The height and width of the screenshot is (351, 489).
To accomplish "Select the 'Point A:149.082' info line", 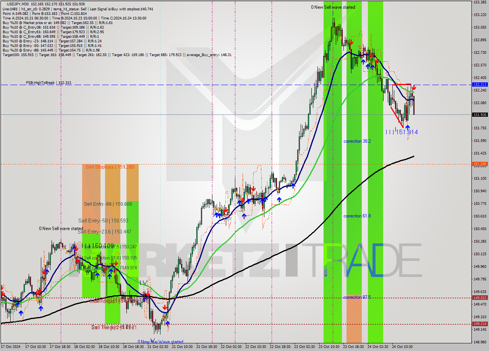I will pyautogui.click(x=45, y=13).
